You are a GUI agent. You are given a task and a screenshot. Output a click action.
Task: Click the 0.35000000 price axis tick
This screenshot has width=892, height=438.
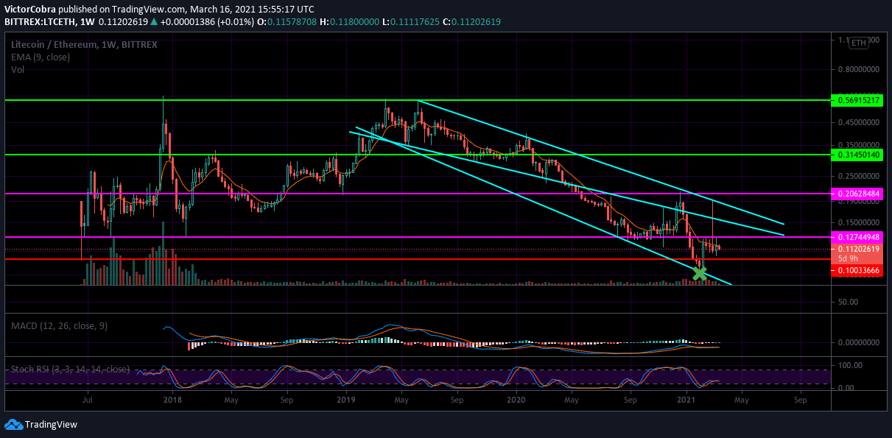[x=857, y=145]
